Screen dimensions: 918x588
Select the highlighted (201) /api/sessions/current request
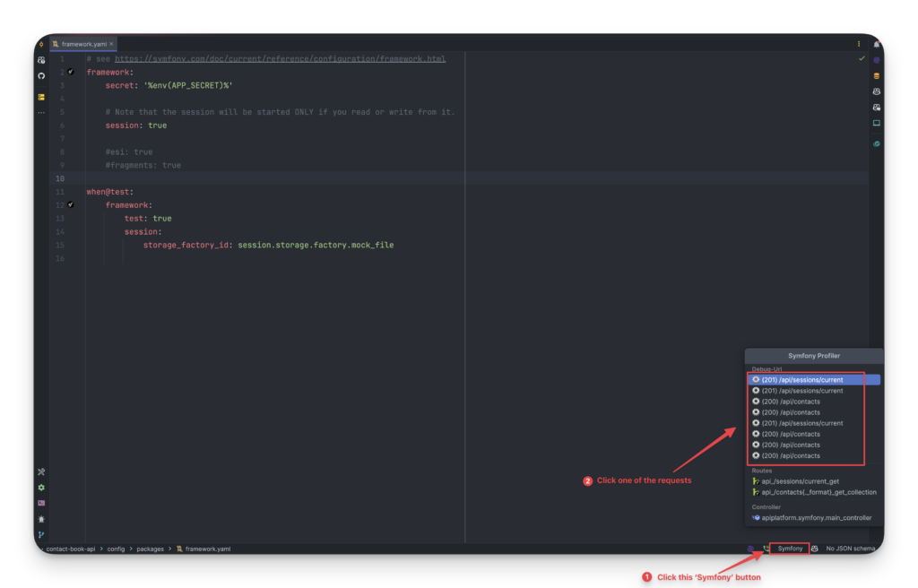[814, 380]
